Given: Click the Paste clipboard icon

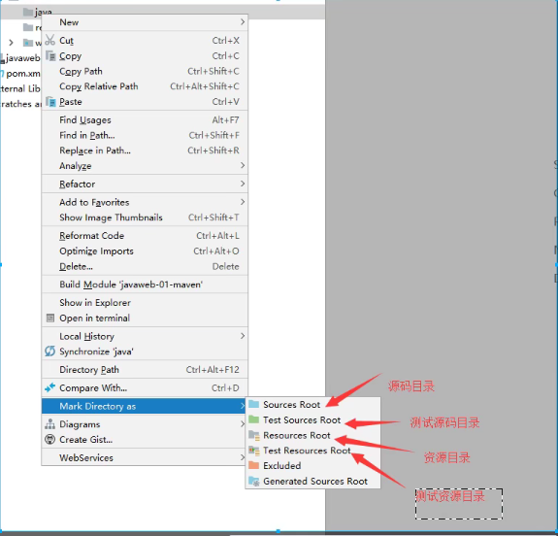Looking at the screenshot, I should [x=50, y=102].
